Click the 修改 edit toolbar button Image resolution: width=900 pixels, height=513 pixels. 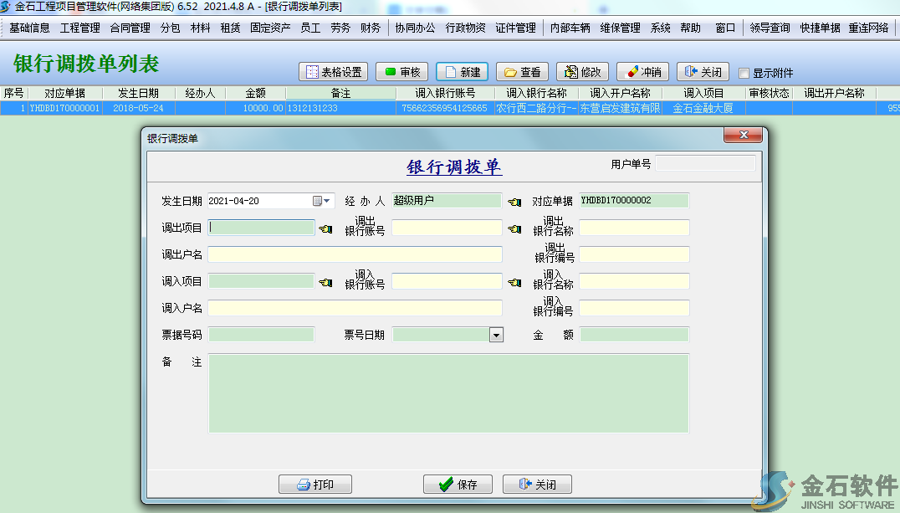[x=582, y=72]
